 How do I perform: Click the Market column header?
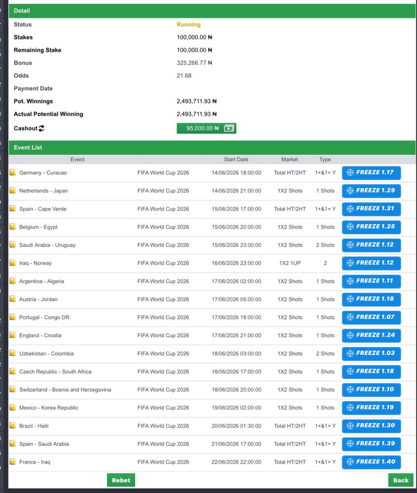(290, 159)
